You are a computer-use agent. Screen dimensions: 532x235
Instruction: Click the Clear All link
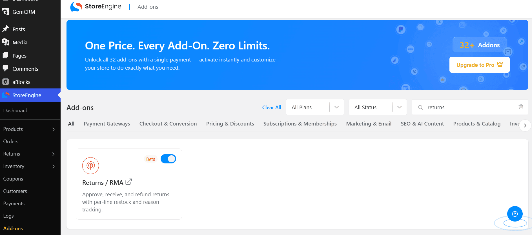272,108
